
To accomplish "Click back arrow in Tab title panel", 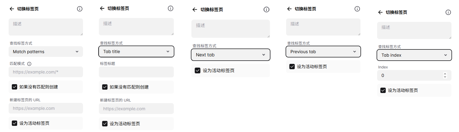I will [x=102, y=9].
